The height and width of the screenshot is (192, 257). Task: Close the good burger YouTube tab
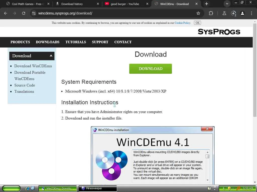pyautogui.click(x=147, y=4)
